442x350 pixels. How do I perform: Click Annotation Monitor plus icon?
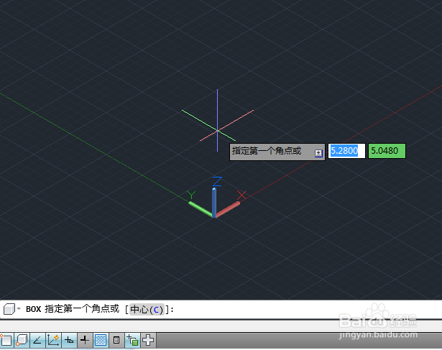(148, 340)
